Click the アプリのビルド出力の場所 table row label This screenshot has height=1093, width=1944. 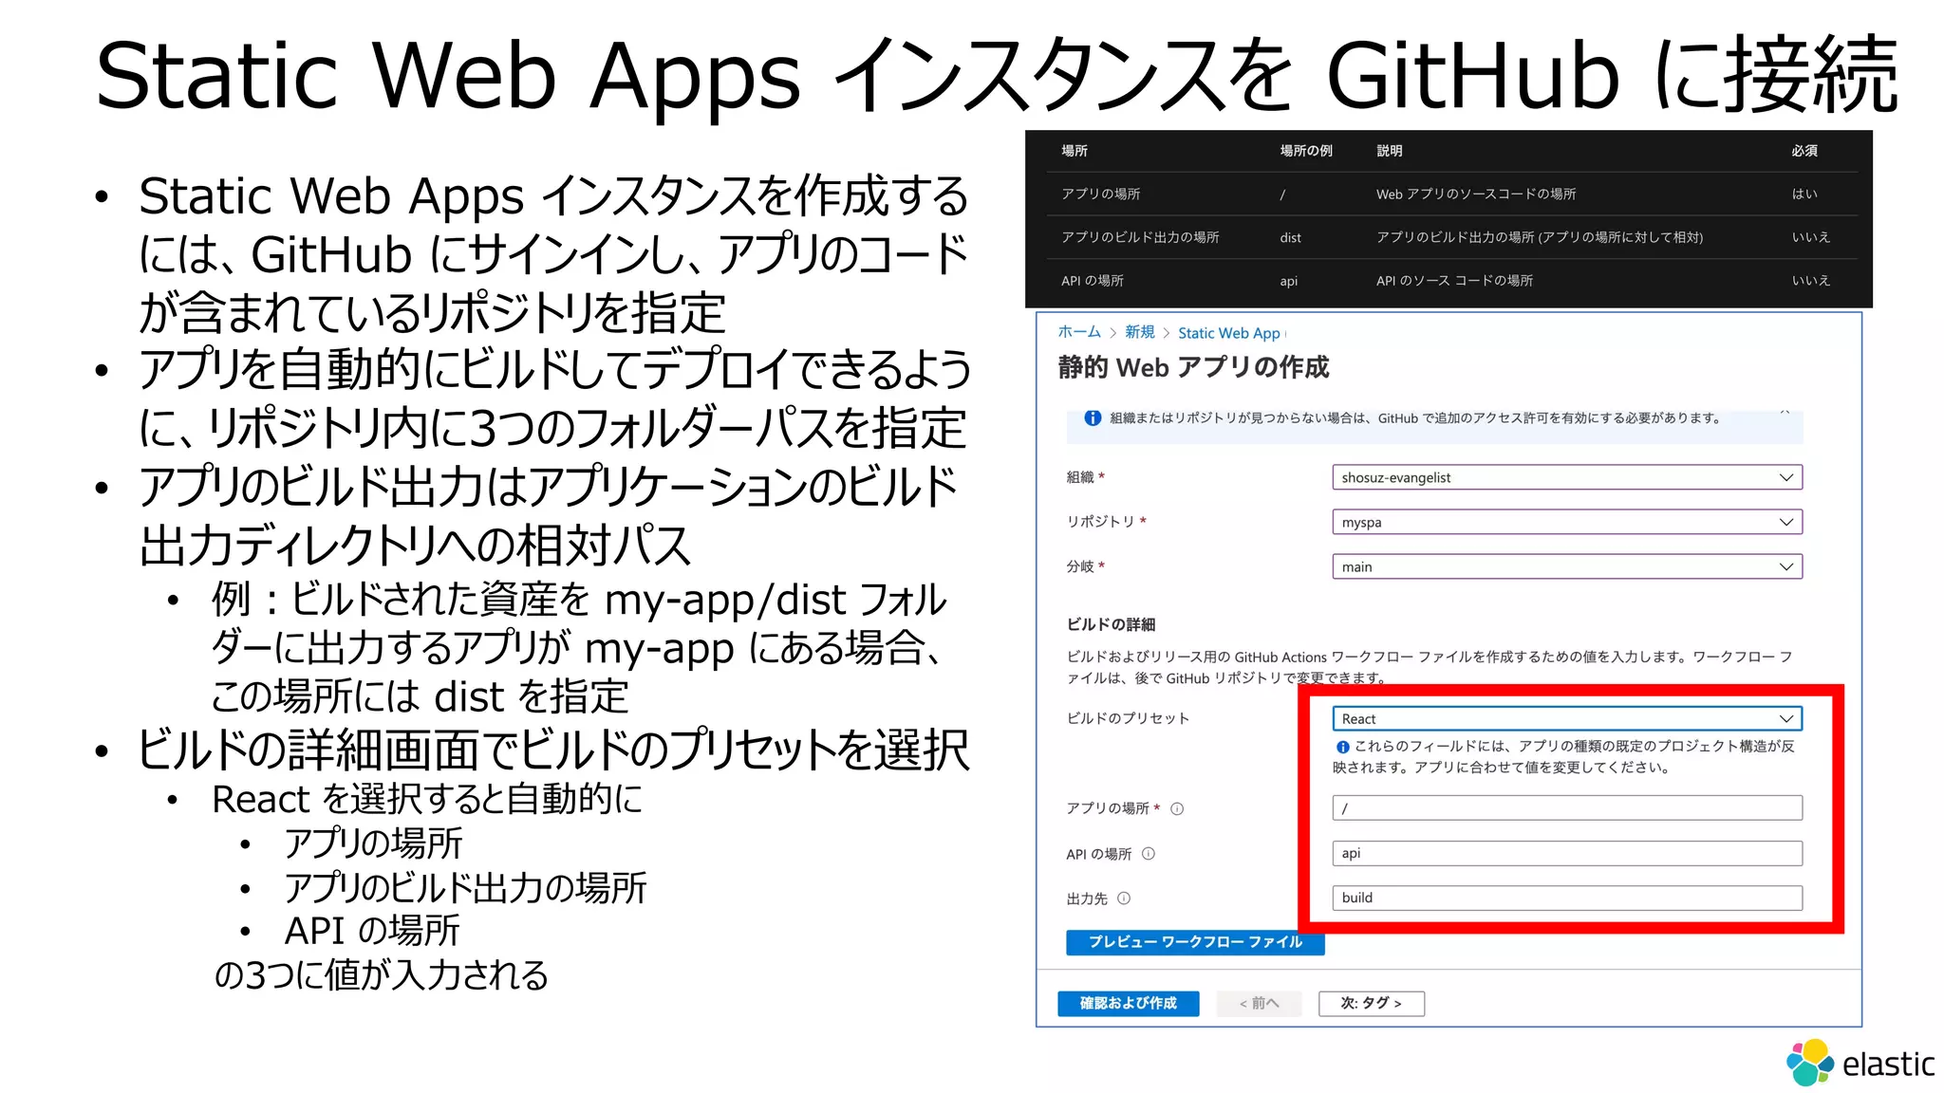point(1140,237)
